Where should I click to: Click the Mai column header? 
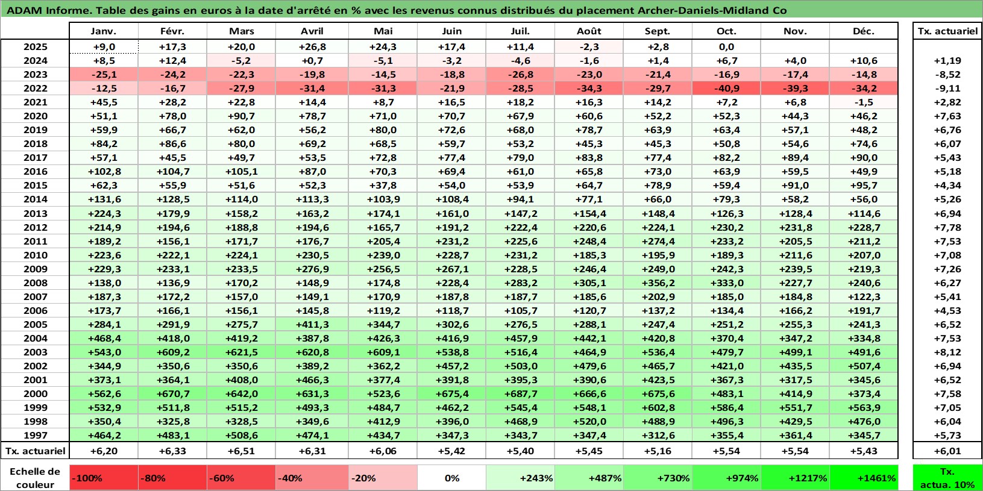[x=383, y=31]
